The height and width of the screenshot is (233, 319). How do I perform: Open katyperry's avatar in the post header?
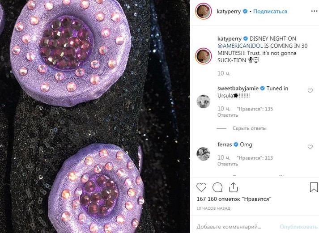pos(203,11)
